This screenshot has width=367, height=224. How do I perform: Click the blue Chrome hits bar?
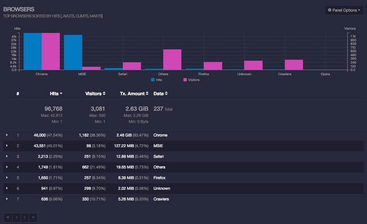(x=33, y=51)
